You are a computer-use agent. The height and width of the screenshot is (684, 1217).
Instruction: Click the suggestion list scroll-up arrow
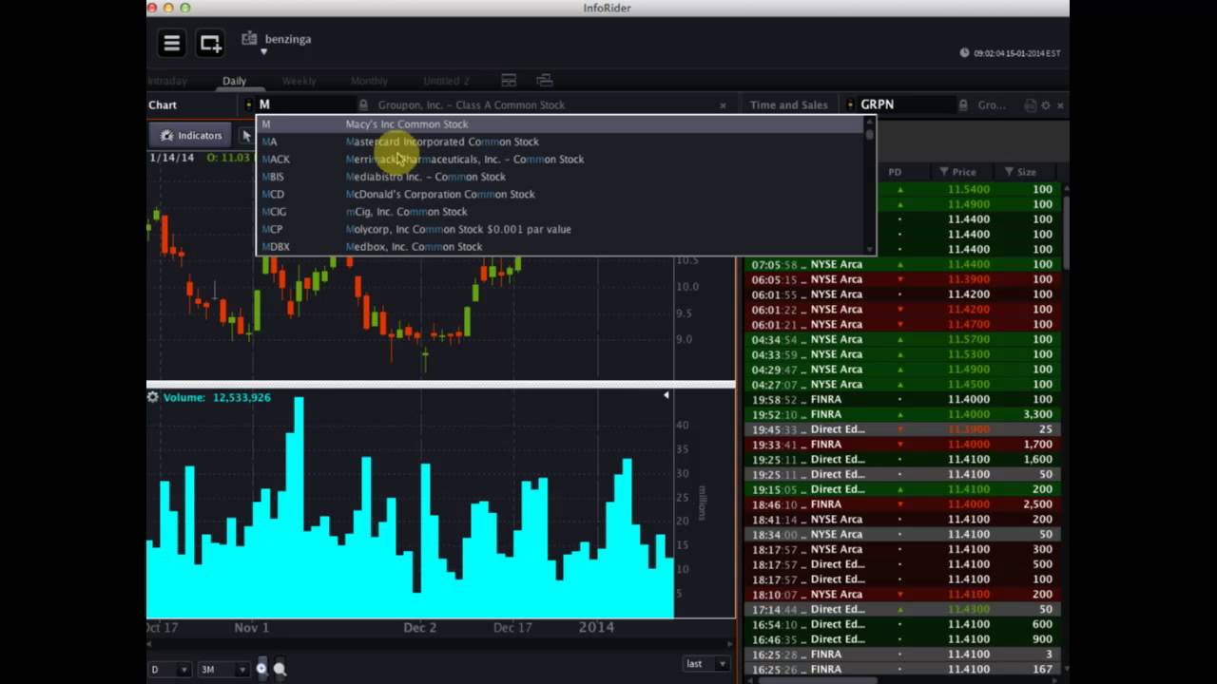pyautogui.click(x=869, y=122)
